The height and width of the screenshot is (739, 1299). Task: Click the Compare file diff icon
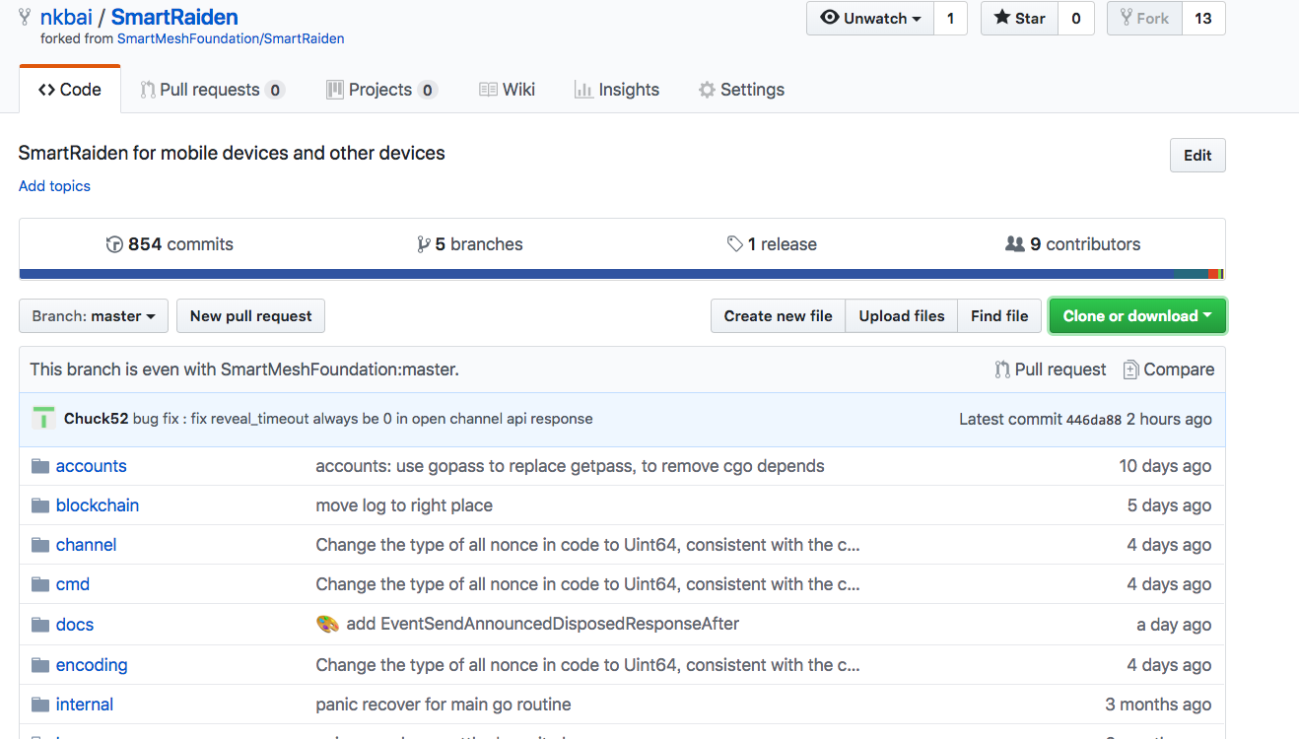click(x=1131, y=369)
